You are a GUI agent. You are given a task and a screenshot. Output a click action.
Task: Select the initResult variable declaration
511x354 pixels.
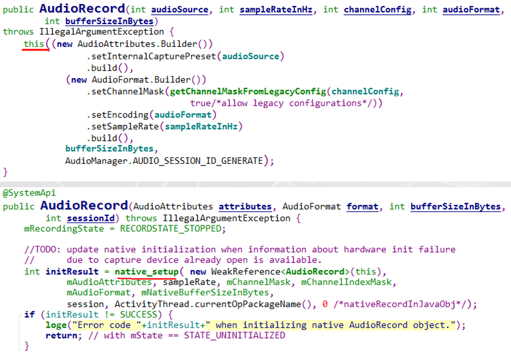click(52, 271)
